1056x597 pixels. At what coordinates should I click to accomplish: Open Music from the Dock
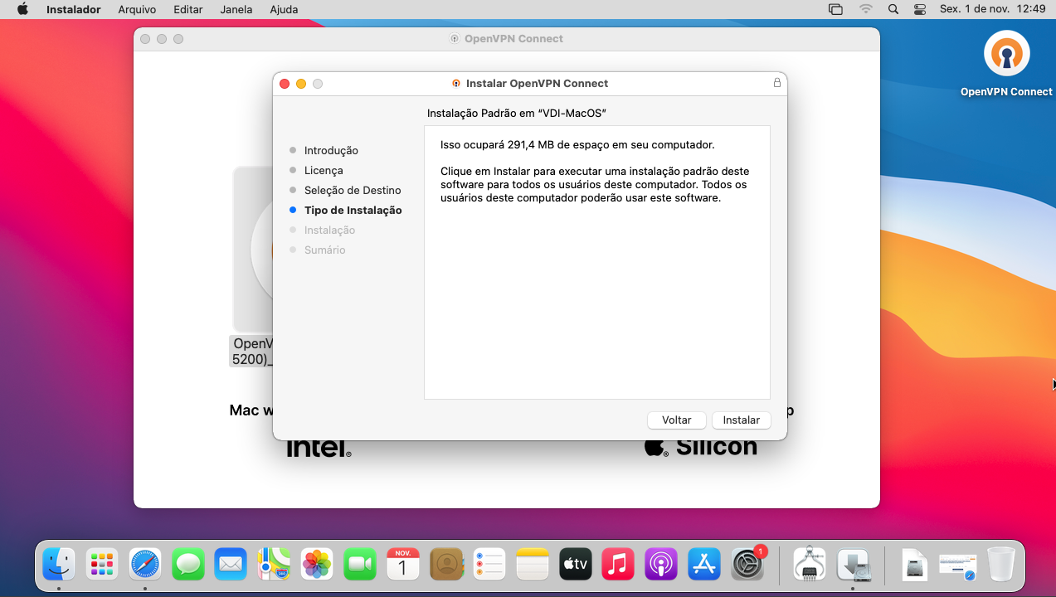(x=618, y=565)
